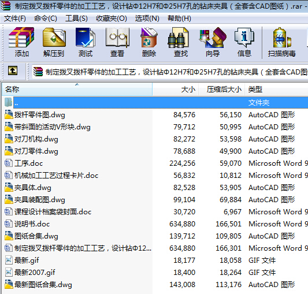Click the size value 143,008
This screenshot has width=308, height=294.
183,285
